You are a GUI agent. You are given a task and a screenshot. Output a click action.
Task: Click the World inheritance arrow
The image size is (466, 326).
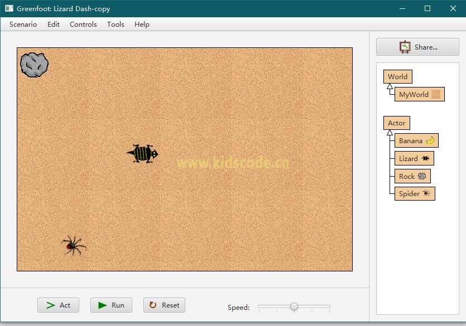390,86
